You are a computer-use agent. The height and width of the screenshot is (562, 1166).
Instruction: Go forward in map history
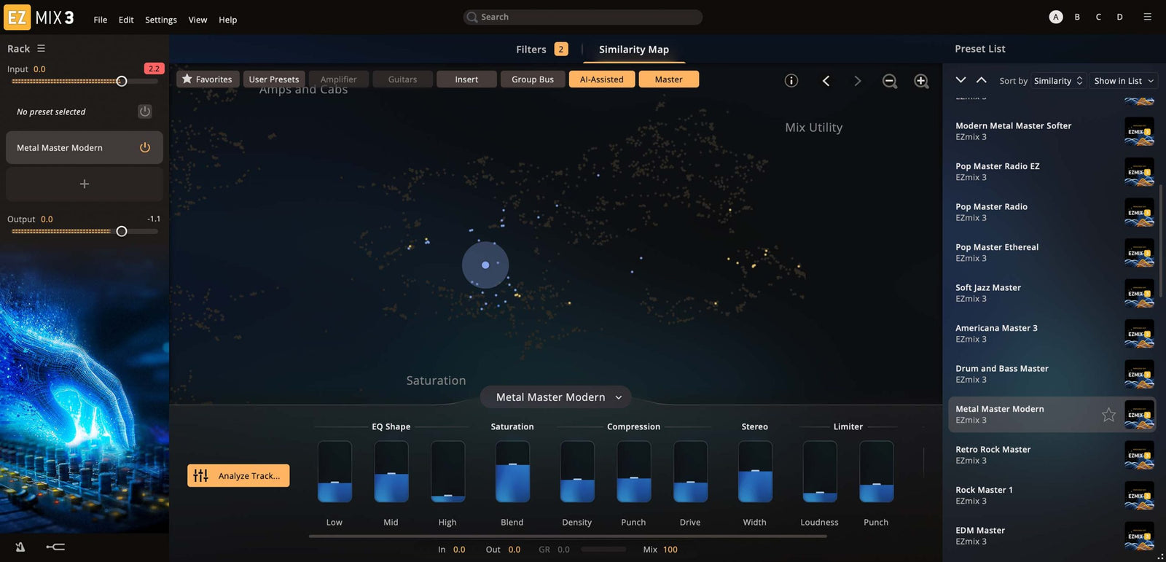[x=858, y=81]
